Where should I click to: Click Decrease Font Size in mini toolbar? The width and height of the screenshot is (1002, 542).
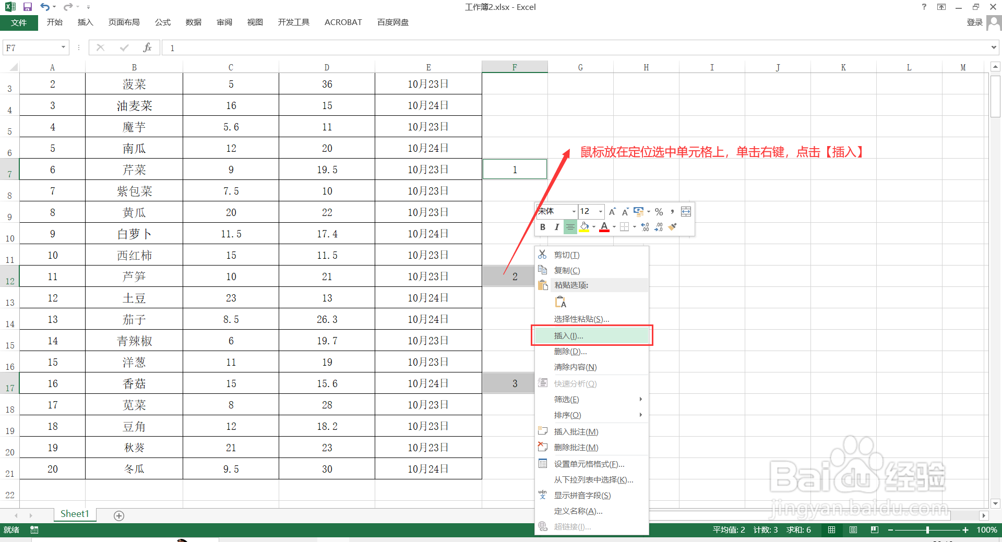[x=625, y=211]
